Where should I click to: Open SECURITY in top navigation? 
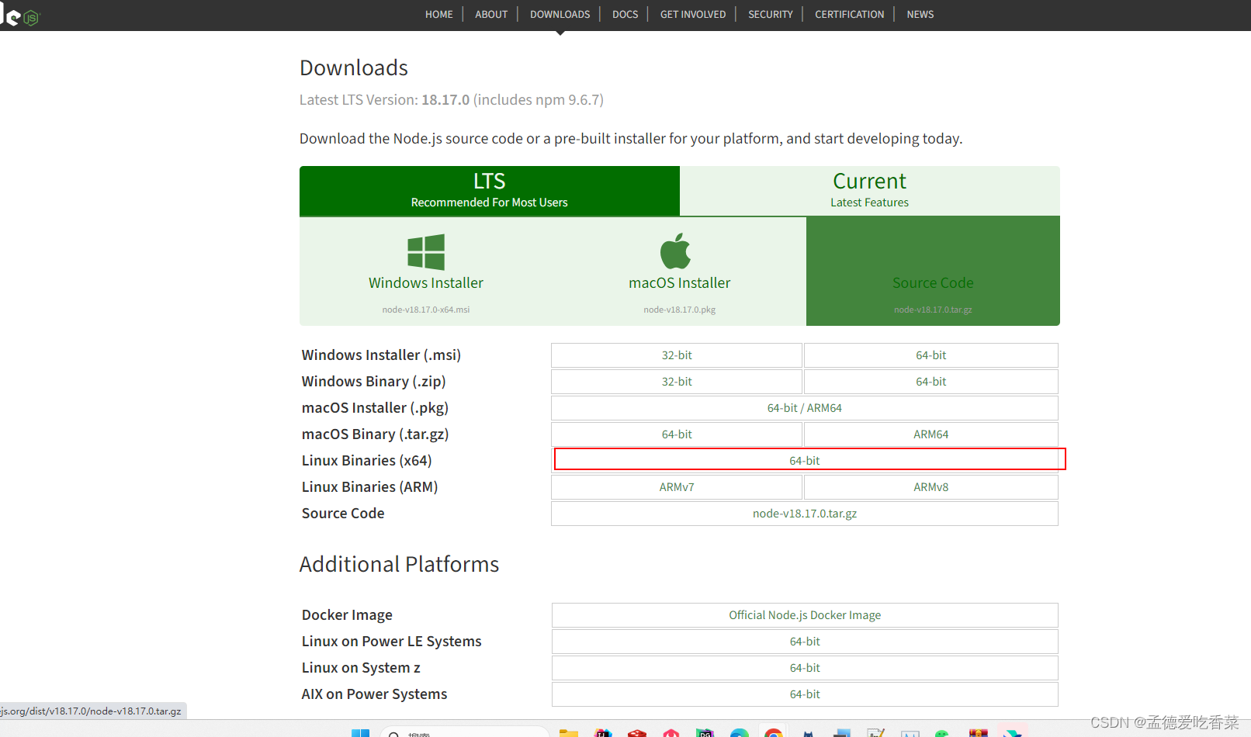(770, 14)
